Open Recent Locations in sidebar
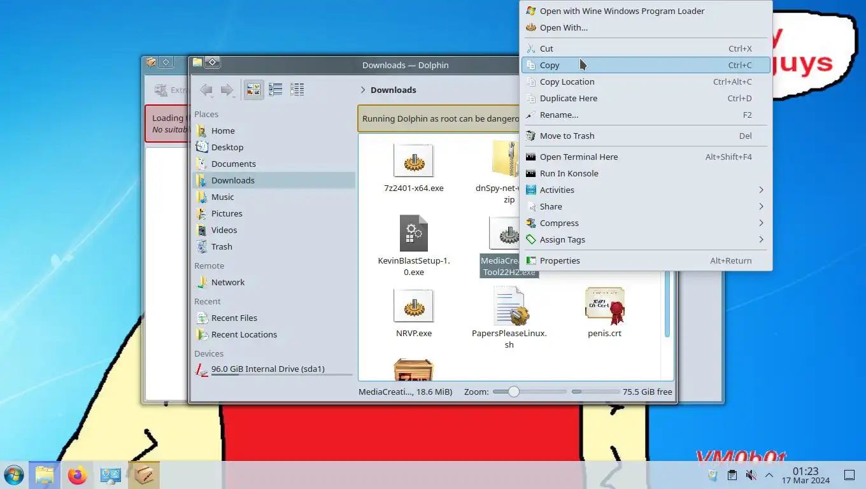866x489 pixels. coord(274,334)
